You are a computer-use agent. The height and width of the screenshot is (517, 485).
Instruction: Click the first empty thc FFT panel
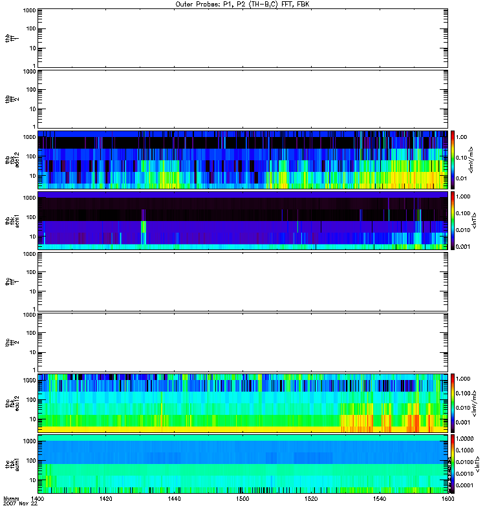(242, 281)
